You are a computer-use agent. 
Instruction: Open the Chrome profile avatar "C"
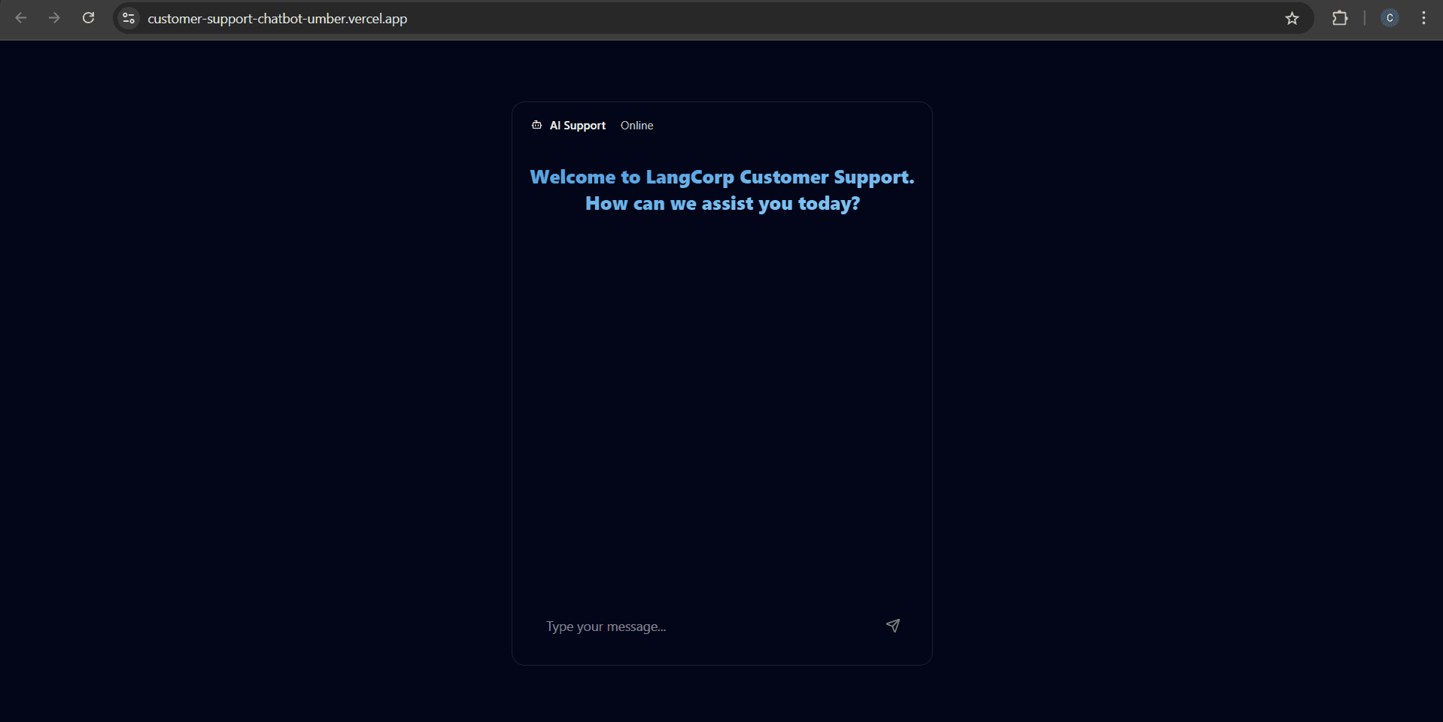click(x=1390, y=18)
